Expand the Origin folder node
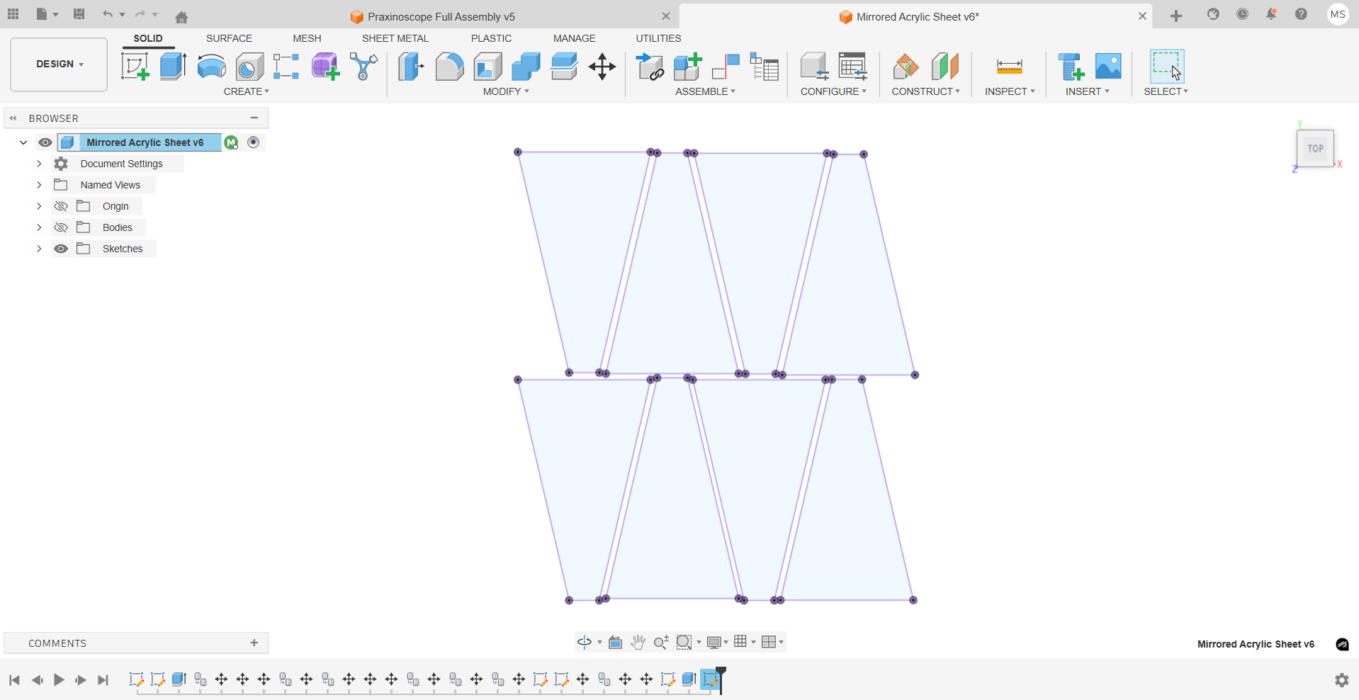Viewport: 1359px width, 700px height. coord(39,206)
